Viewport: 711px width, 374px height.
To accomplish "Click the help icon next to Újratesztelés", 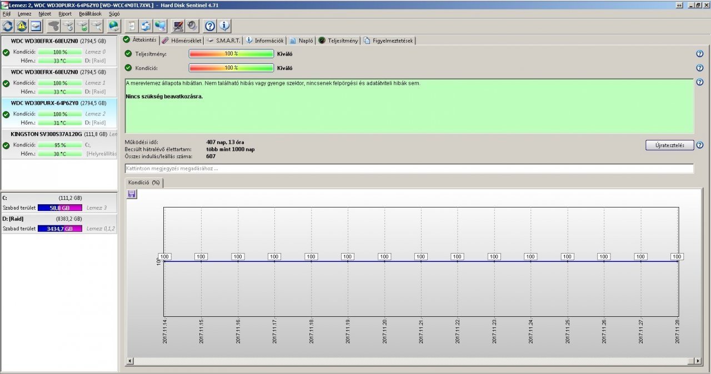I will (x=699, y=145).
